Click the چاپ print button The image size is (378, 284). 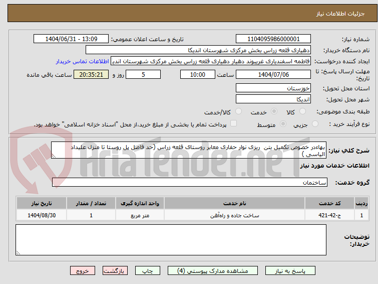(x=148, y=271)
